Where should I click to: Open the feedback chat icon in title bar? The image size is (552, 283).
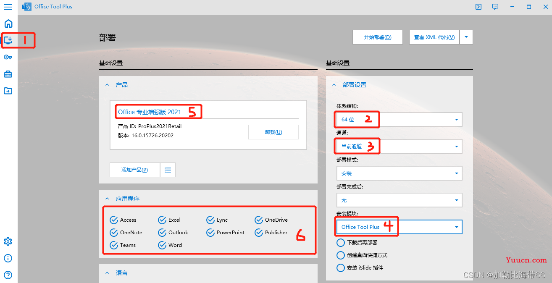(x=495, y=7)
